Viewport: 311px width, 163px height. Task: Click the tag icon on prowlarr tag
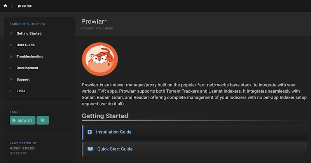point(14,121)
